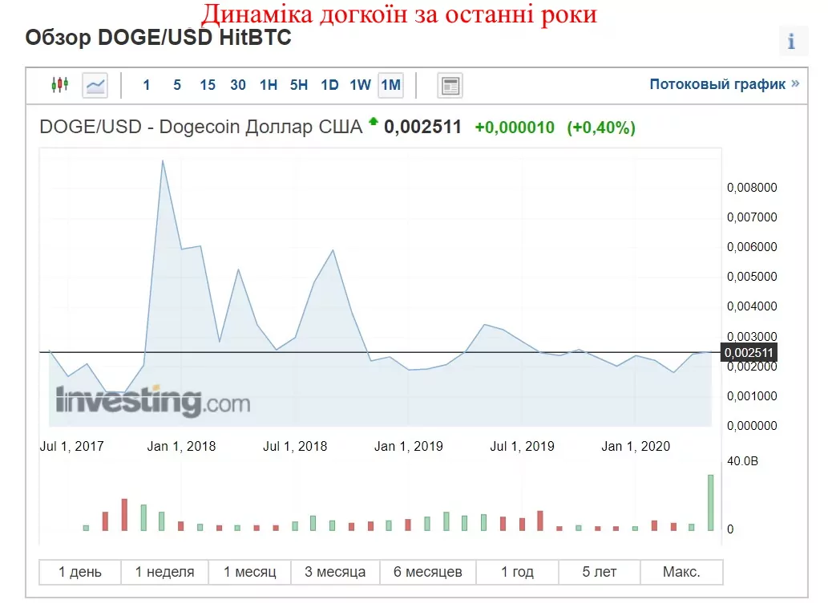Choose the '1 день' range button
828x612 pixels.
(x=79, y=572)
